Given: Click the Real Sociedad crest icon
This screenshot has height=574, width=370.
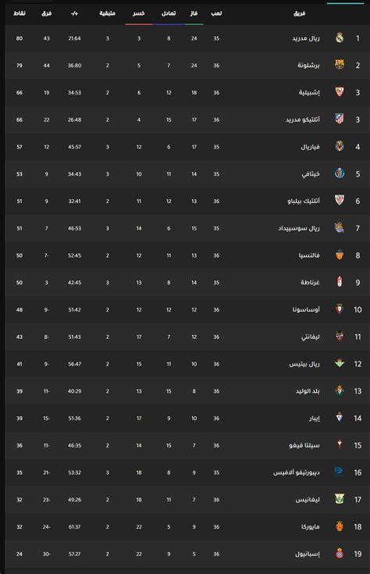Looking at the screenshot, I should point(340,228).
